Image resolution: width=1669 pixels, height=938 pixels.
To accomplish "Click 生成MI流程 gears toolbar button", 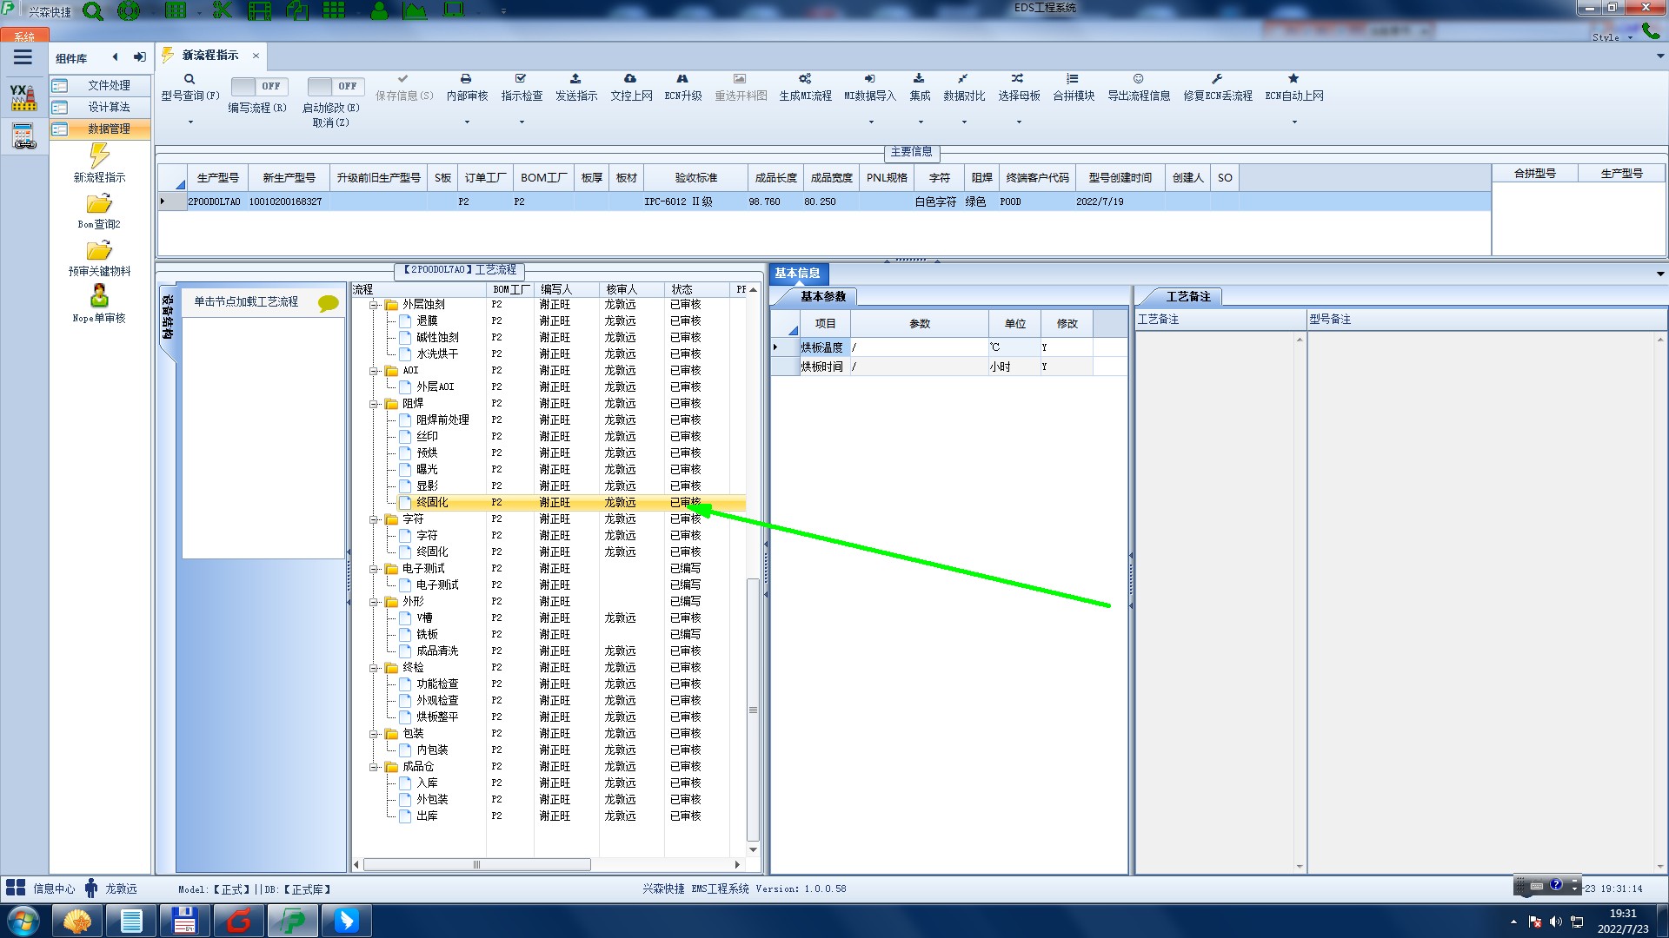I will pyautogui.click(x=805, y=87).
